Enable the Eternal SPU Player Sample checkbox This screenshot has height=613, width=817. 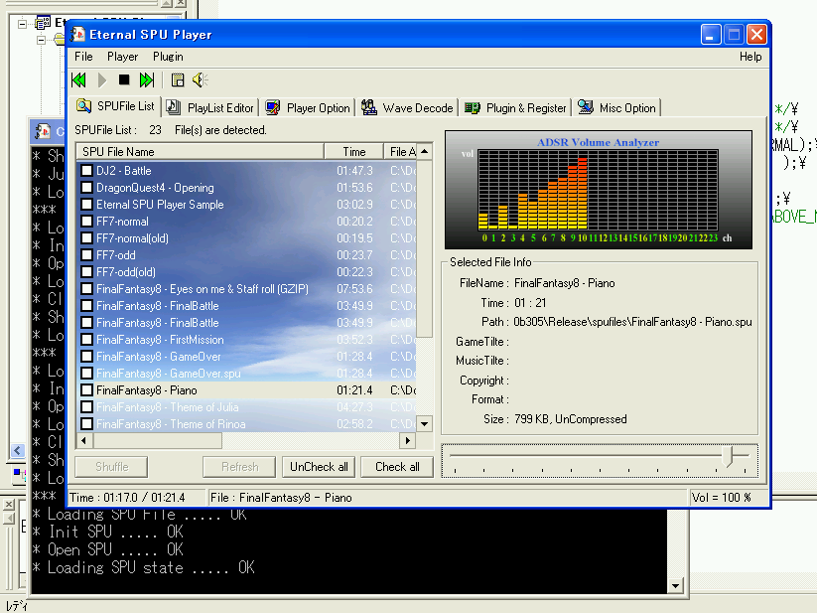point(87,205)
